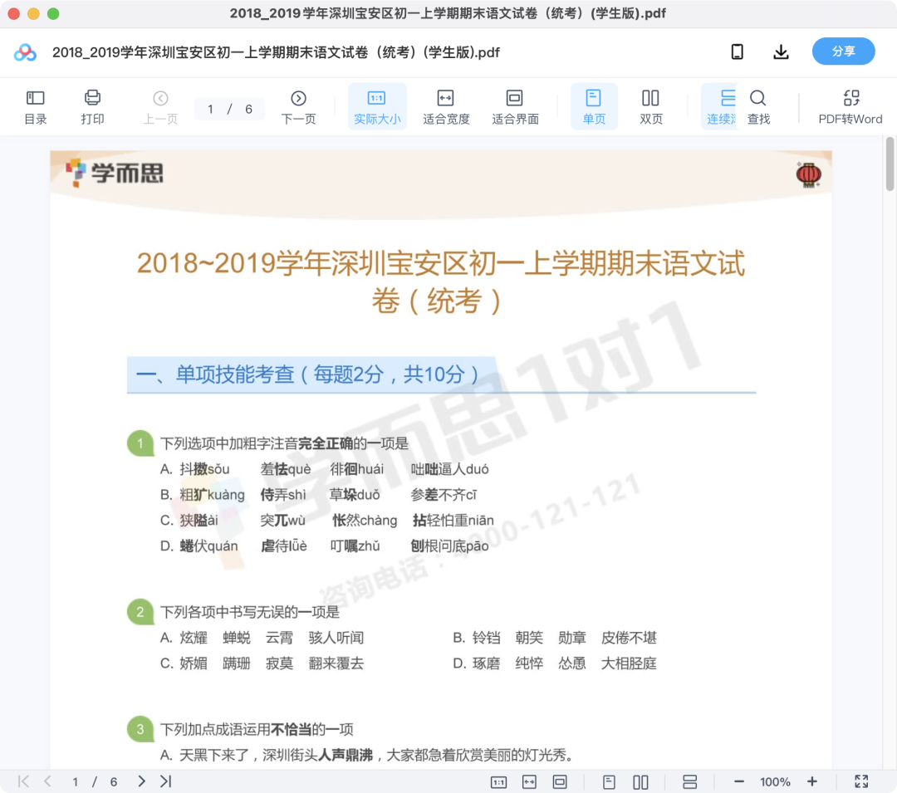Click option A 抖擞sǒu in question 1

[194, 469]
